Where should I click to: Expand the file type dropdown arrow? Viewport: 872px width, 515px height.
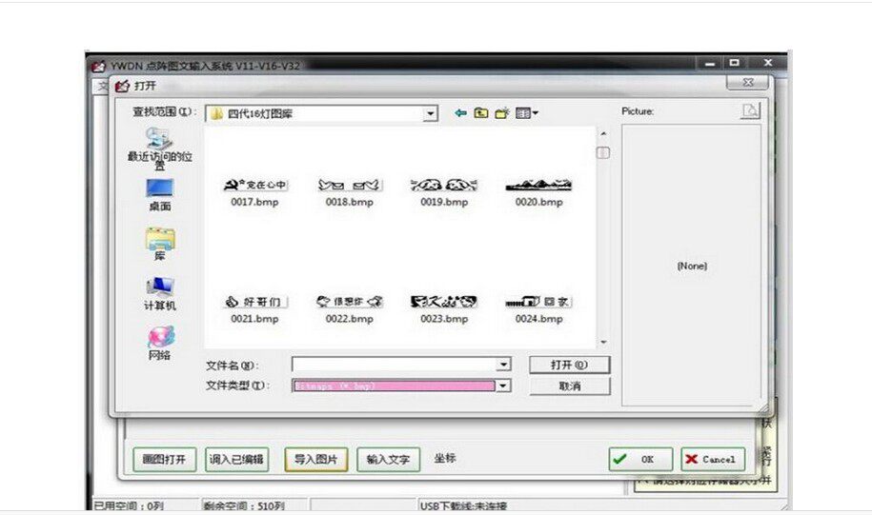(503, 386)
